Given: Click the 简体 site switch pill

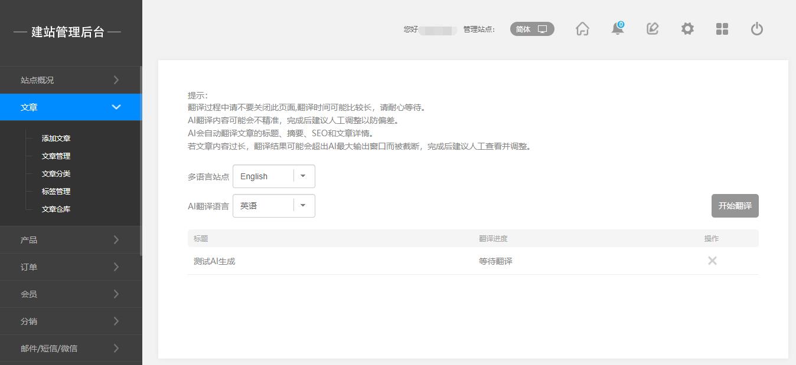Looking at the screenshot, I should point(532,29).
